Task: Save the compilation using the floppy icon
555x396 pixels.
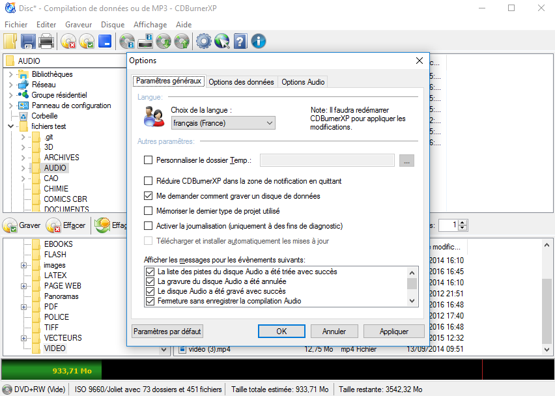Action: point(28,41)
